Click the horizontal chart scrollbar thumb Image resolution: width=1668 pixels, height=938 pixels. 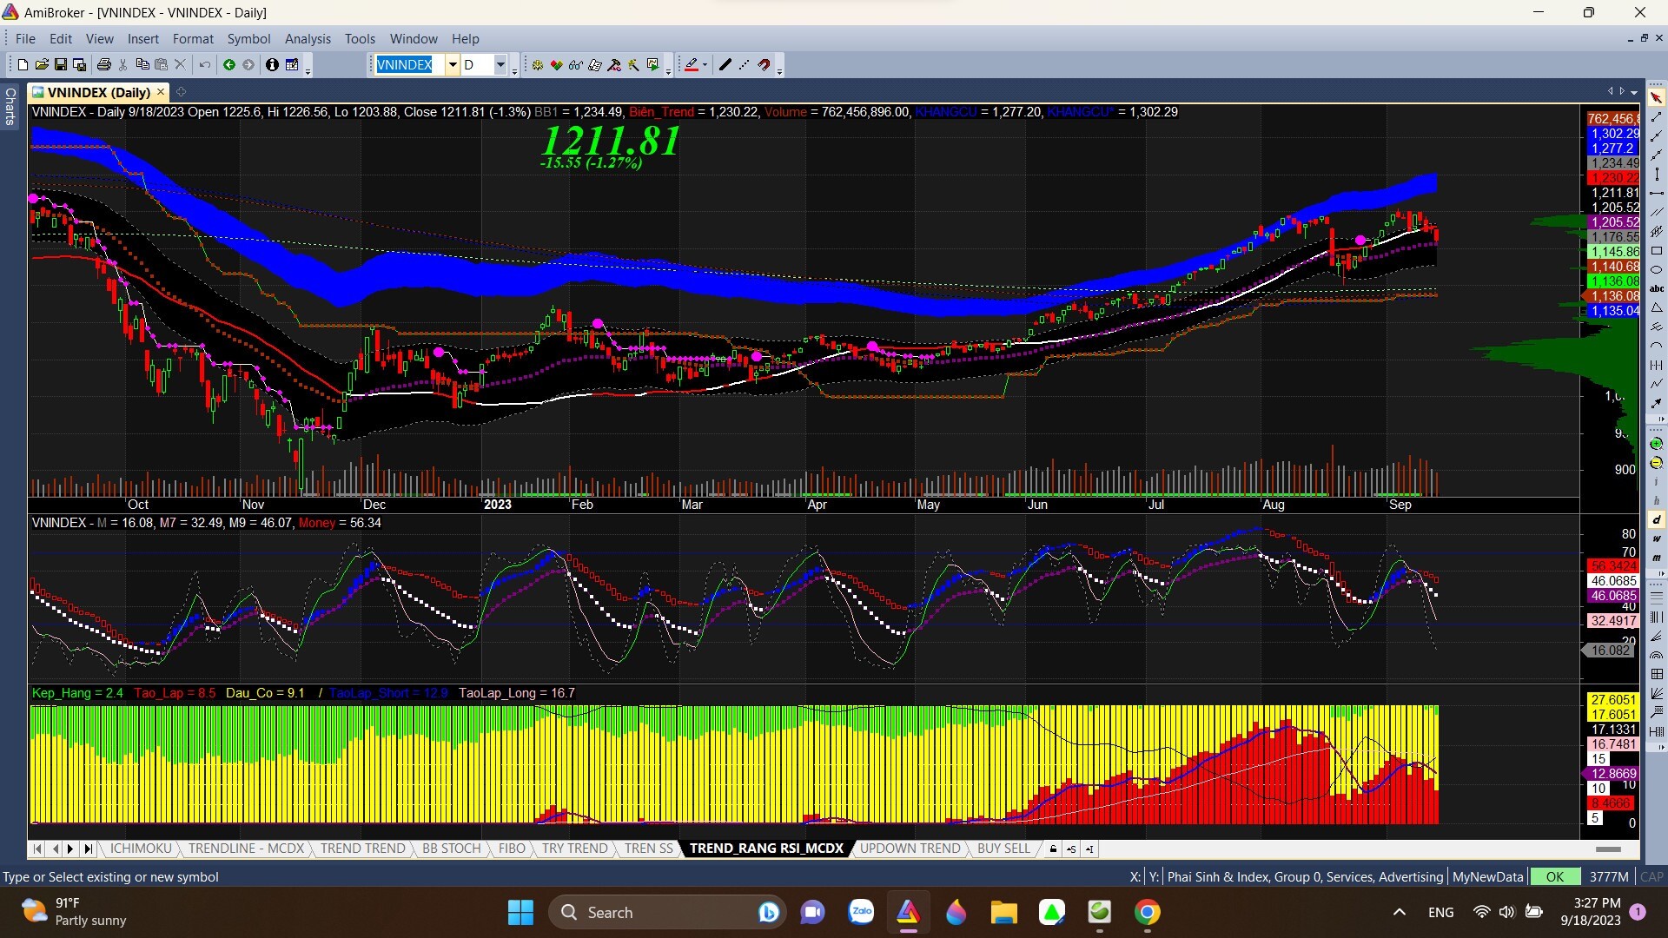pos(1608,849)
